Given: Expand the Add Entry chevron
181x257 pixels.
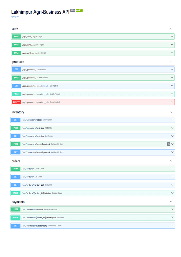Looking at the screenshot, I should [x=172, y=128].
